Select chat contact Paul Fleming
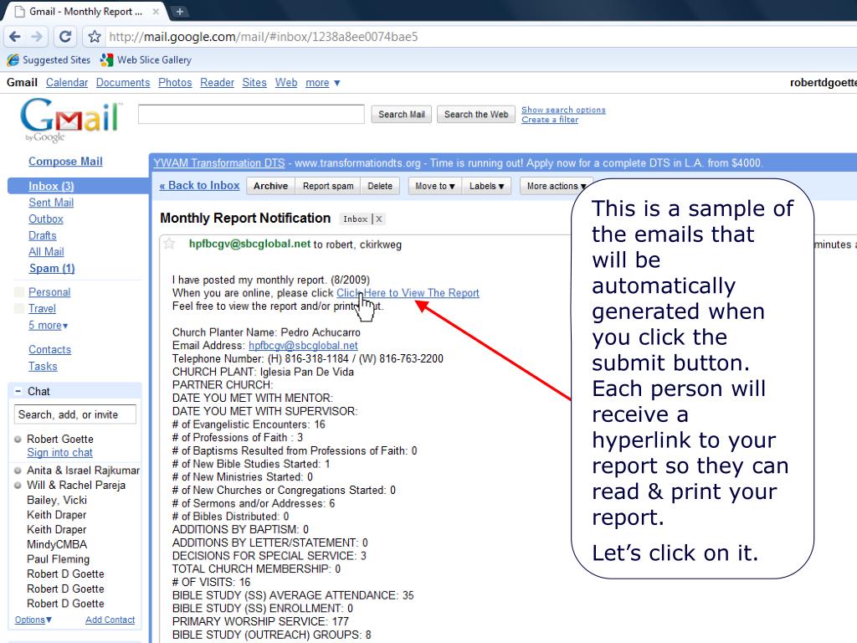 (58, 558)
